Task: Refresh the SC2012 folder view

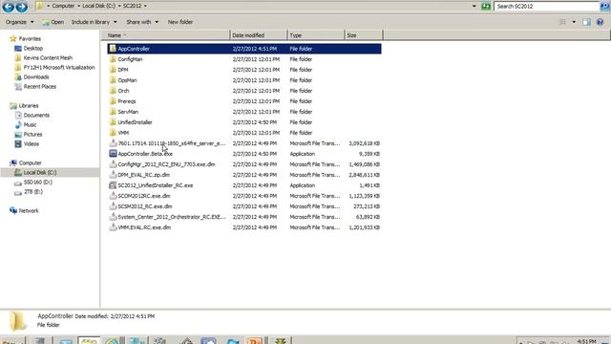Action: click(x=486, y=7)
